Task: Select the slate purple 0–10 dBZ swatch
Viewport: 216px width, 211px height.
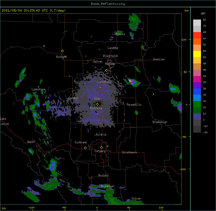Action: (197, 117)
